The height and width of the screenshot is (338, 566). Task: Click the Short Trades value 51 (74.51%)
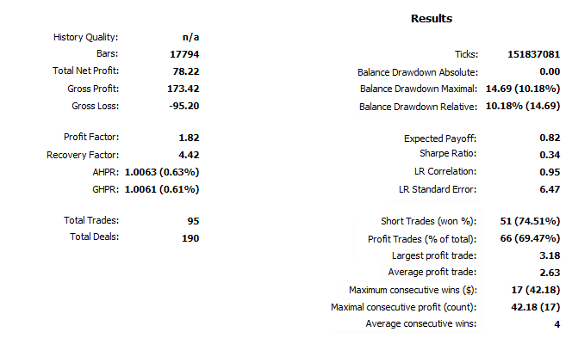tap(530, 221)
